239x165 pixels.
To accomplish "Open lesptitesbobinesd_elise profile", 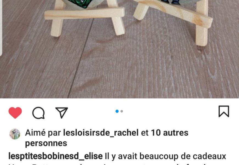I will coord(55,156).
